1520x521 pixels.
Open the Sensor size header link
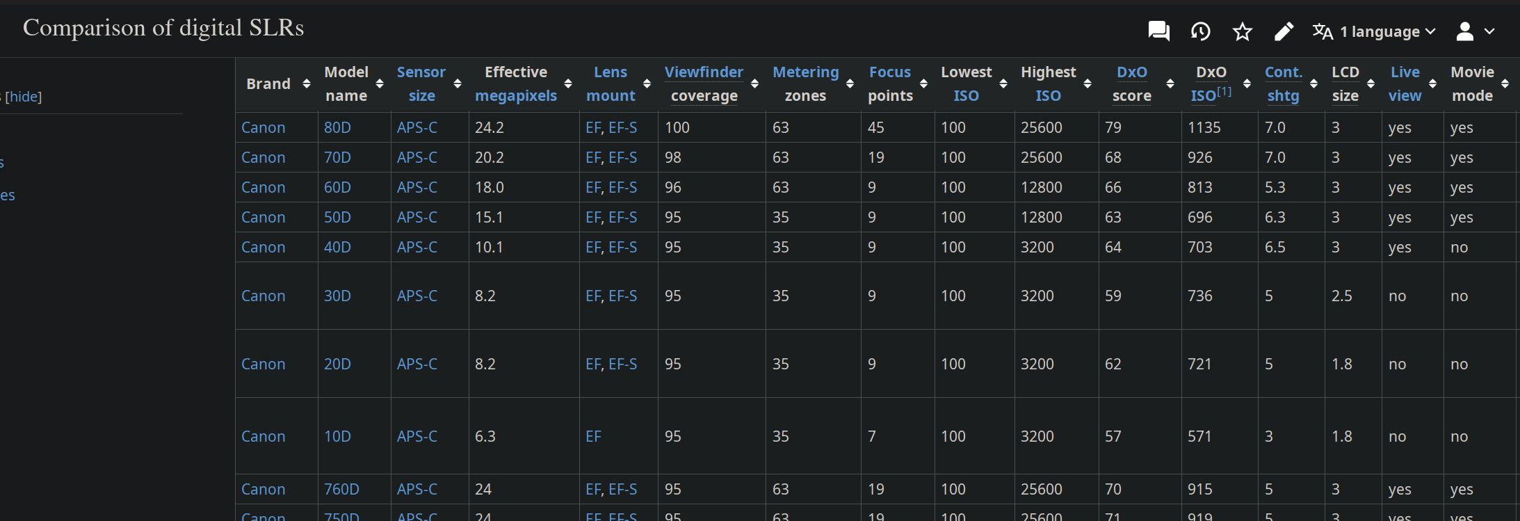coord(421,83)
